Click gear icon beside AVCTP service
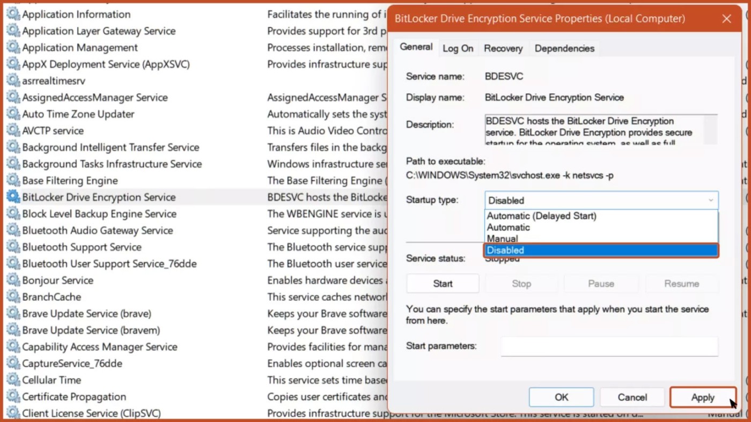 [x=13, y=130]
